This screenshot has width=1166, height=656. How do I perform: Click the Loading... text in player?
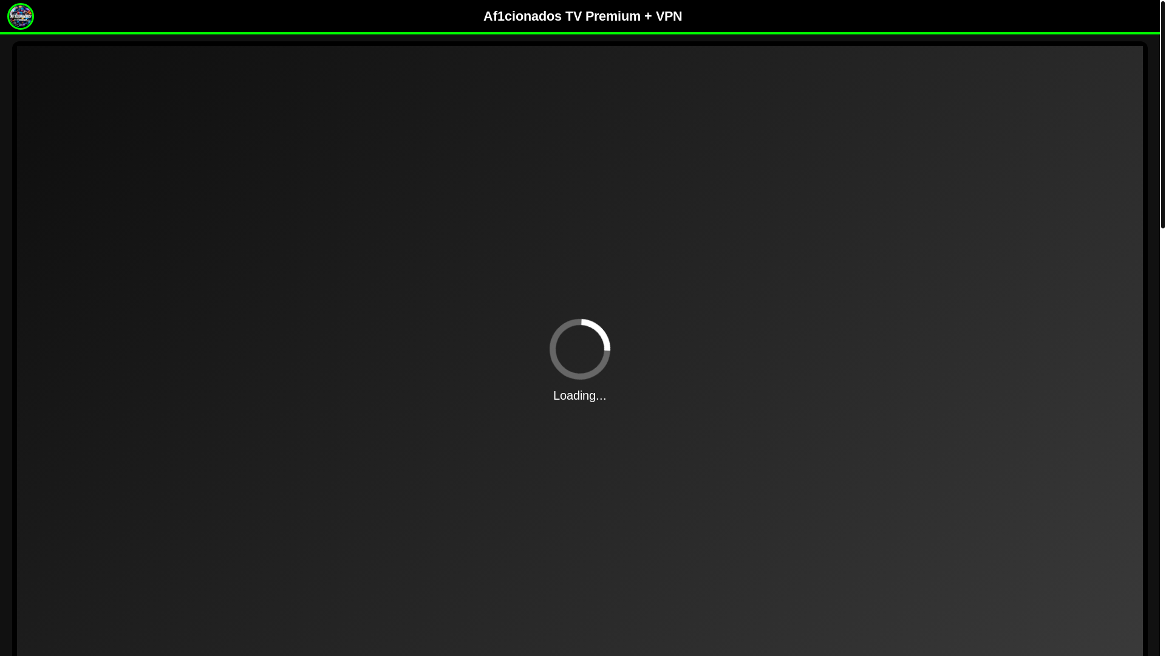click(579, 395)
